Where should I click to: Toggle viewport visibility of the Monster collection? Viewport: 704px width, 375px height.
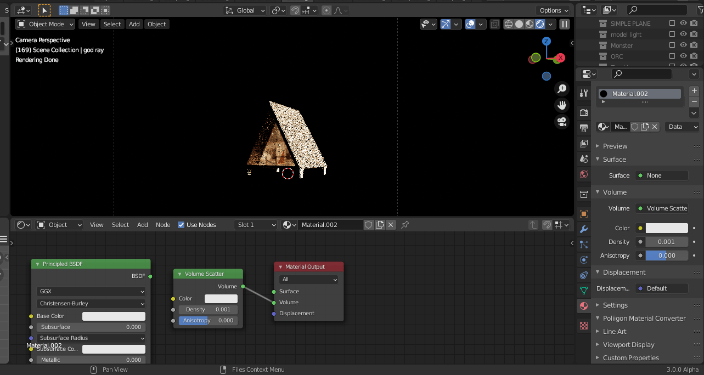pyautogui.click(x=683, y=45)
